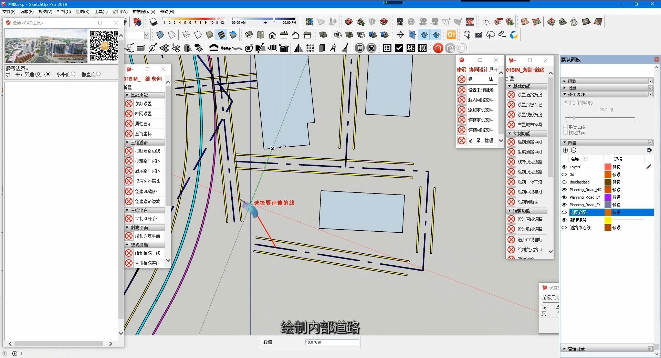Click the Section Plane tool icon
The height and width of the screenshot is (358, 661).
tap(400, 35)
